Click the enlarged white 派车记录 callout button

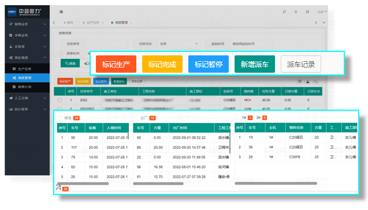pyautogui.click(x=301, y=64)
